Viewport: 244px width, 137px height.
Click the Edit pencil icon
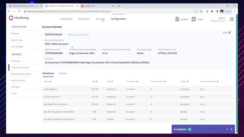[230, 32]
